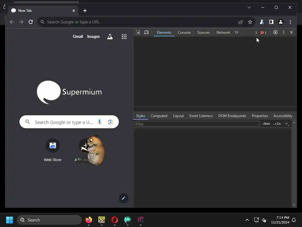The image size is (302, 227).
Task: Open DevTools customize three-dot menu
Action: (x=284, y=33)
